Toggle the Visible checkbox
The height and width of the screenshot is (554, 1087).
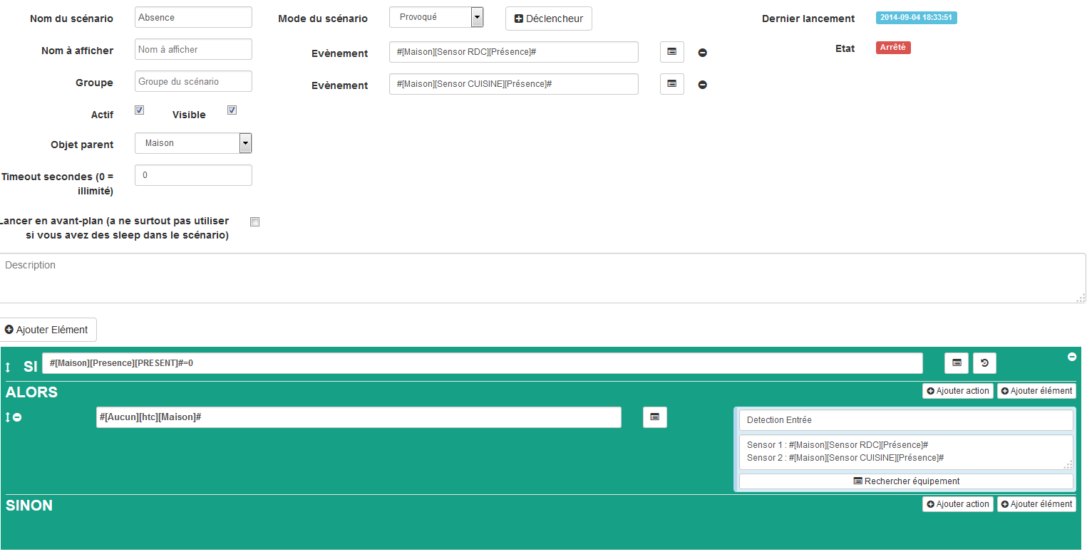pyautogui.click(x=232, y=110)
